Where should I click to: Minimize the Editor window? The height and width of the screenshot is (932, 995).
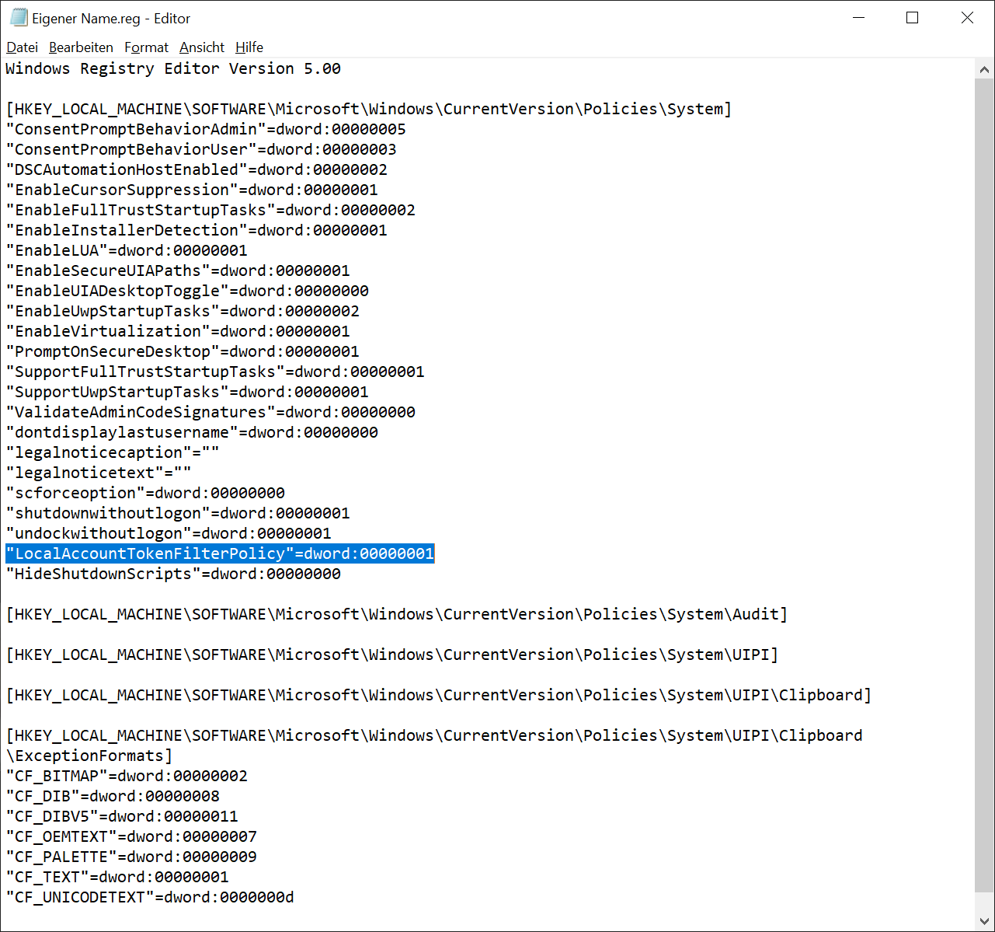point(859,17)
